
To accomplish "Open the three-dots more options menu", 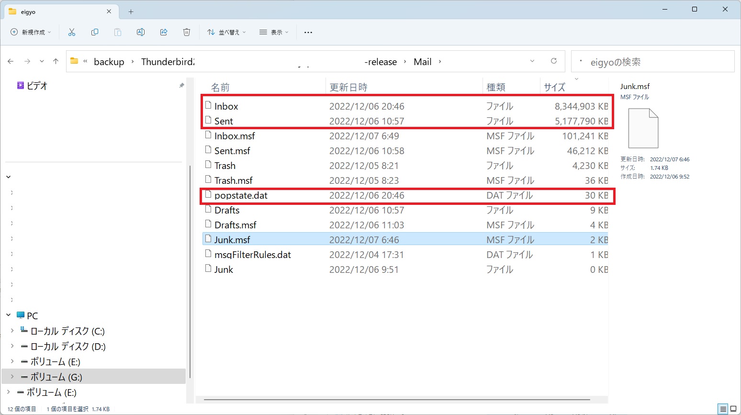I will click(x=308, y=32).
